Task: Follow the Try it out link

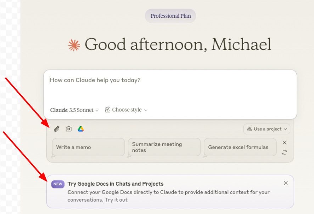Action: tap(116, 200)
